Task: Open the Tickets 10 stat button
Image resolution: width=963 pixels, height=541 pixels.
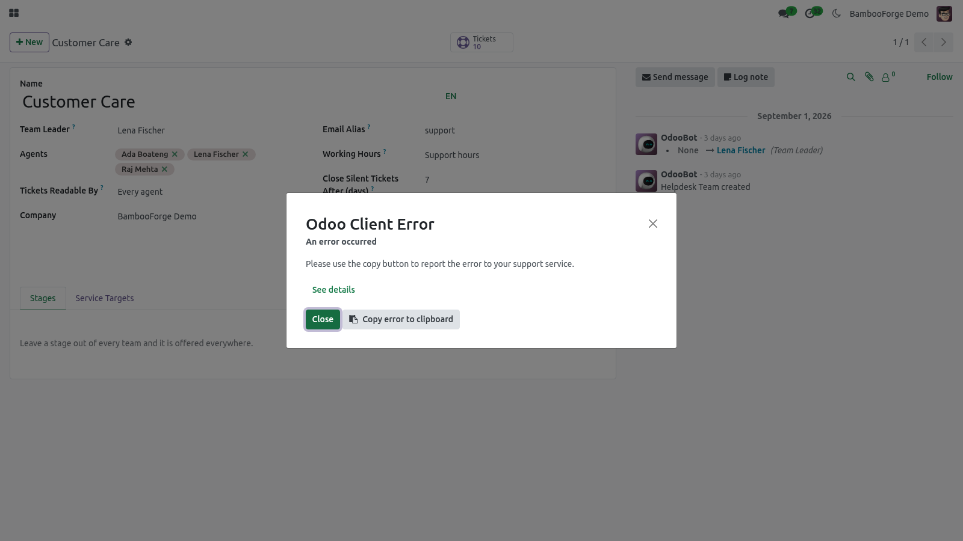Action: coord(482,42)
